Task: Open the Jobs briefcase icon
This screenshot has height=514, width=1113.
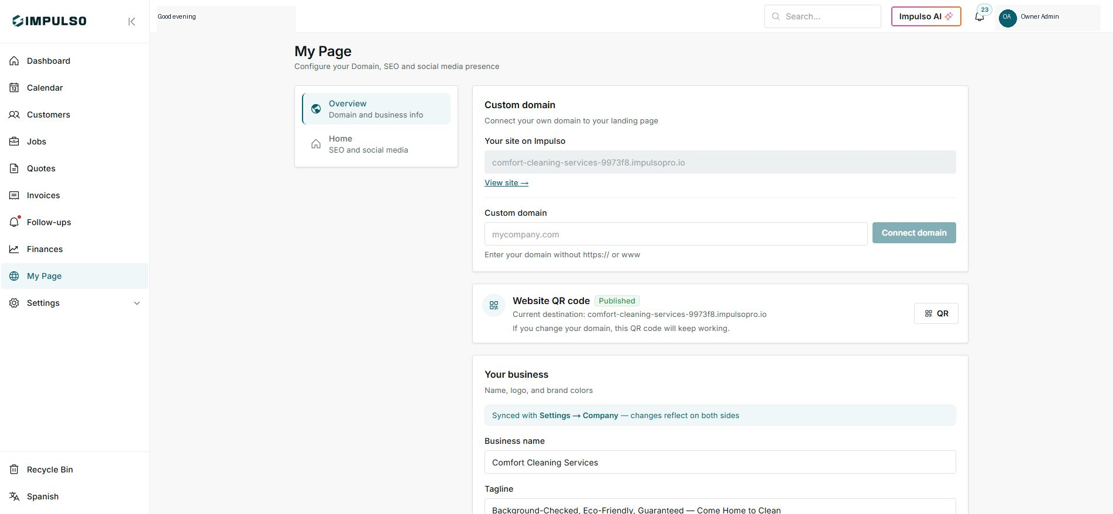Action: [x=14, y=142]
